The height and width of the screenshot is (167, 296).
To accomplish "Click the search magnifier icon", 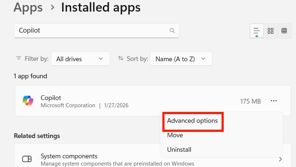I will point(172,30).
